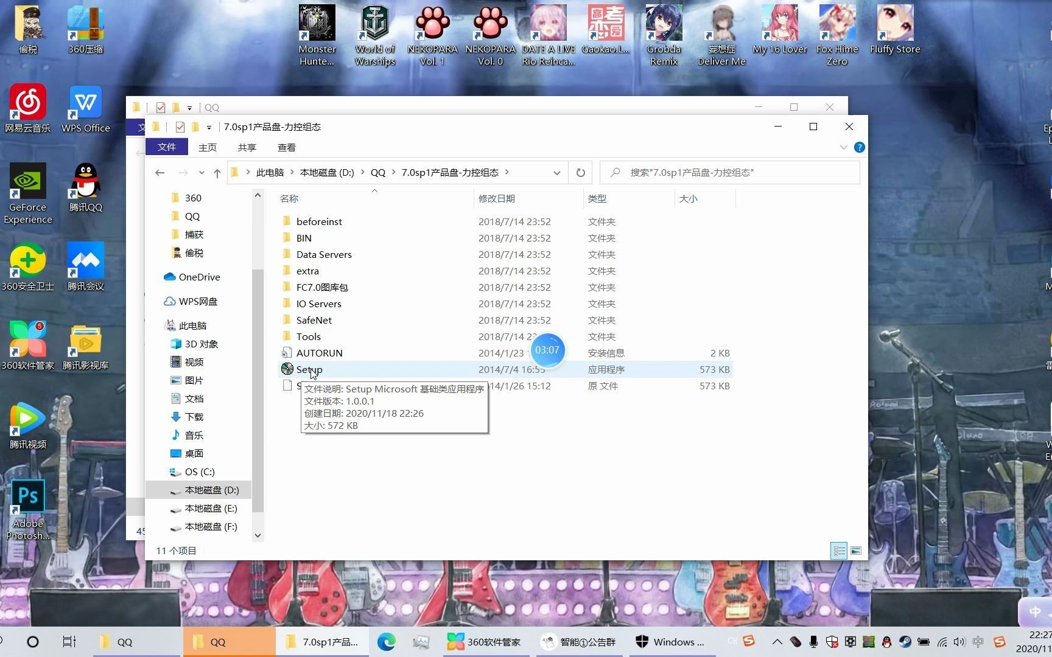Open the 主页 ribbon tab
Screen dimensions: 1052x657
[208, 147]
